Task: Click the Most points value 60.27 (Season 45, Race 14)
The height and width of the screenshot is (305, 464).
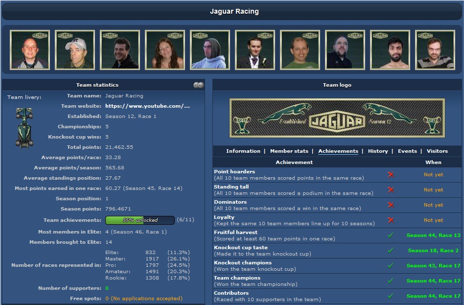Action: tap(144, 188)
